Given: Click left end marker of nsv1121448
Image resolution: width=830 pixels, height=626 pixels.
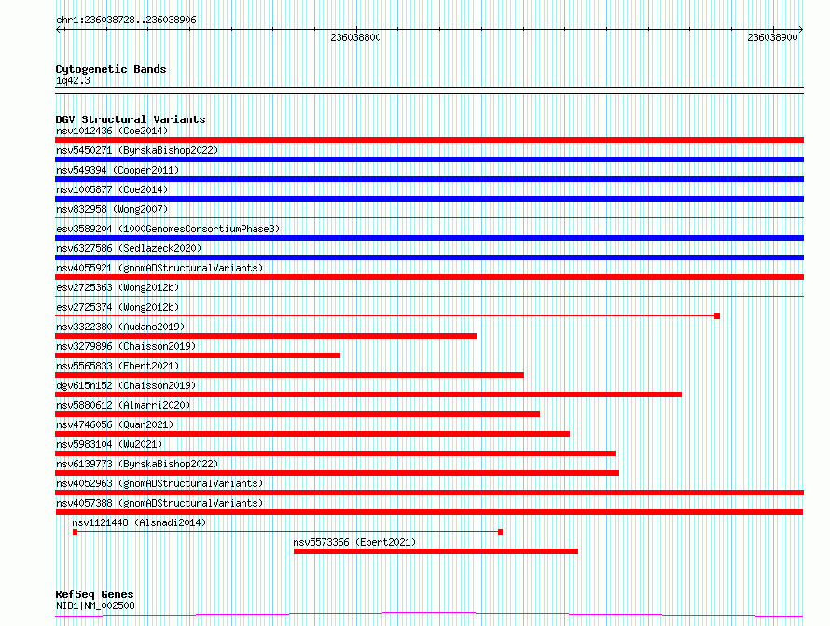Looking at the screenshot, I should pyautogui.click(x=76, y=532).
